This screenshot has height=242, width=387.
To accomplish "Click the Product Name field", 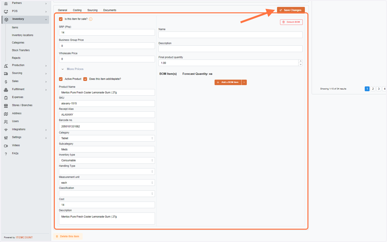I will [x=107, y=92].
